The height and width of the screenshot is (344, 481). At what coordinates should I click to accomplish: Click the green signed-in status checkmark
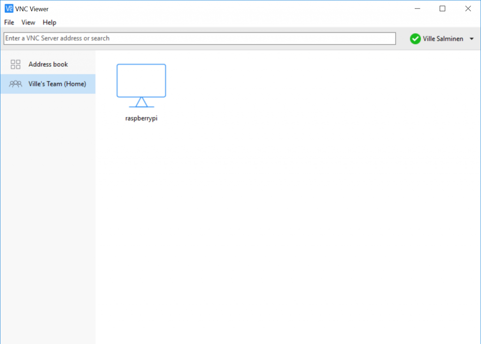tap(415, 39)
